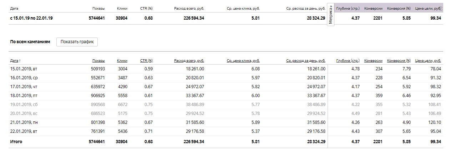Click the Итого totals row label
Screen dimensions: 450x161
[16, 142]
